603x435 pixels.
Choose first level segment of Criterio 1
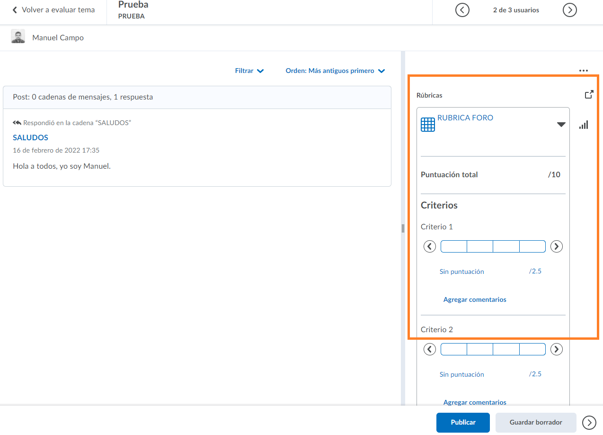point(454,246)
